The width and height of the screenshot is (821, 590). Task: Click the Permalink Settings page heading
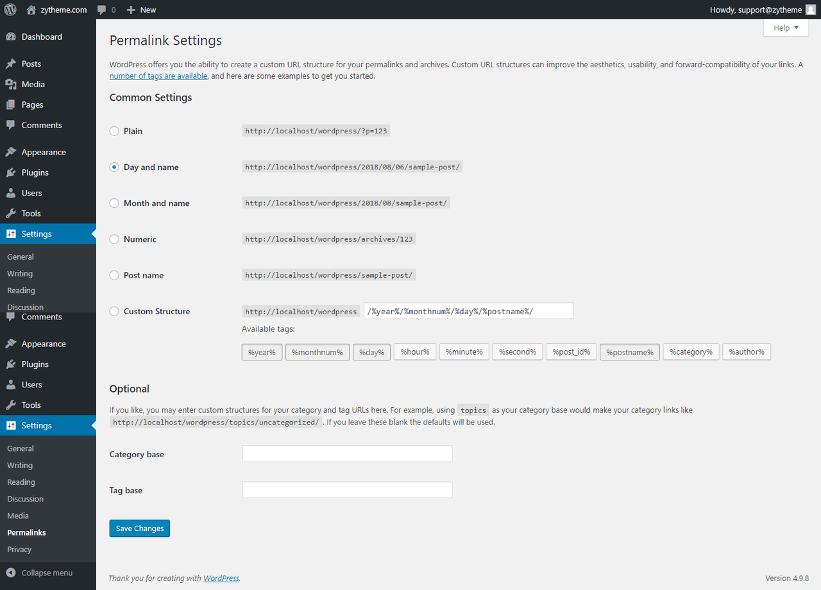[165, 40]
